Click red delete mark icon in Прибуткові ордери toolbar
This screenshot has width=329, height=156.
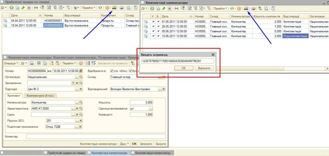[x=28, y=7]
